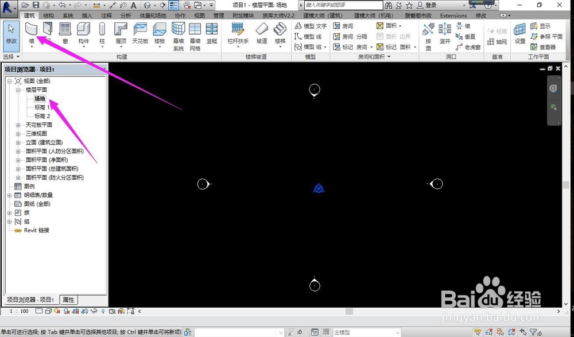The width and height of the screenshot is (574, 337).
Task: Click the 设置 work plane Set tool
Action: point(520,33)
